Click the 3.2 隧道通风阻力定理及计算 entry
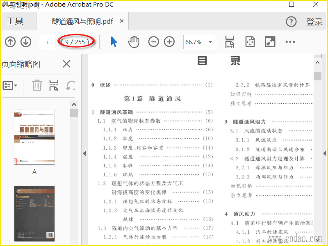Image resolution: width=328 pixels, height=246 pixels. click(272, 159)
